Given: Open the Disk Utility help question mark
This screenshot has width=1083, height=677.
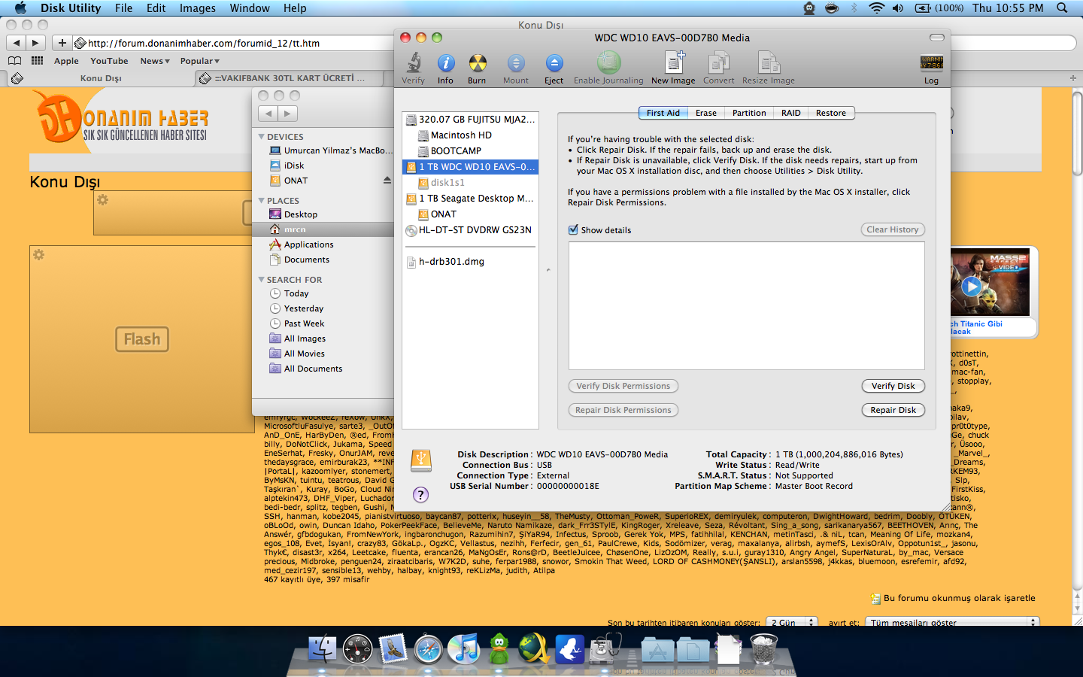Looking at the screenshot, I should (x=420, y=494).
